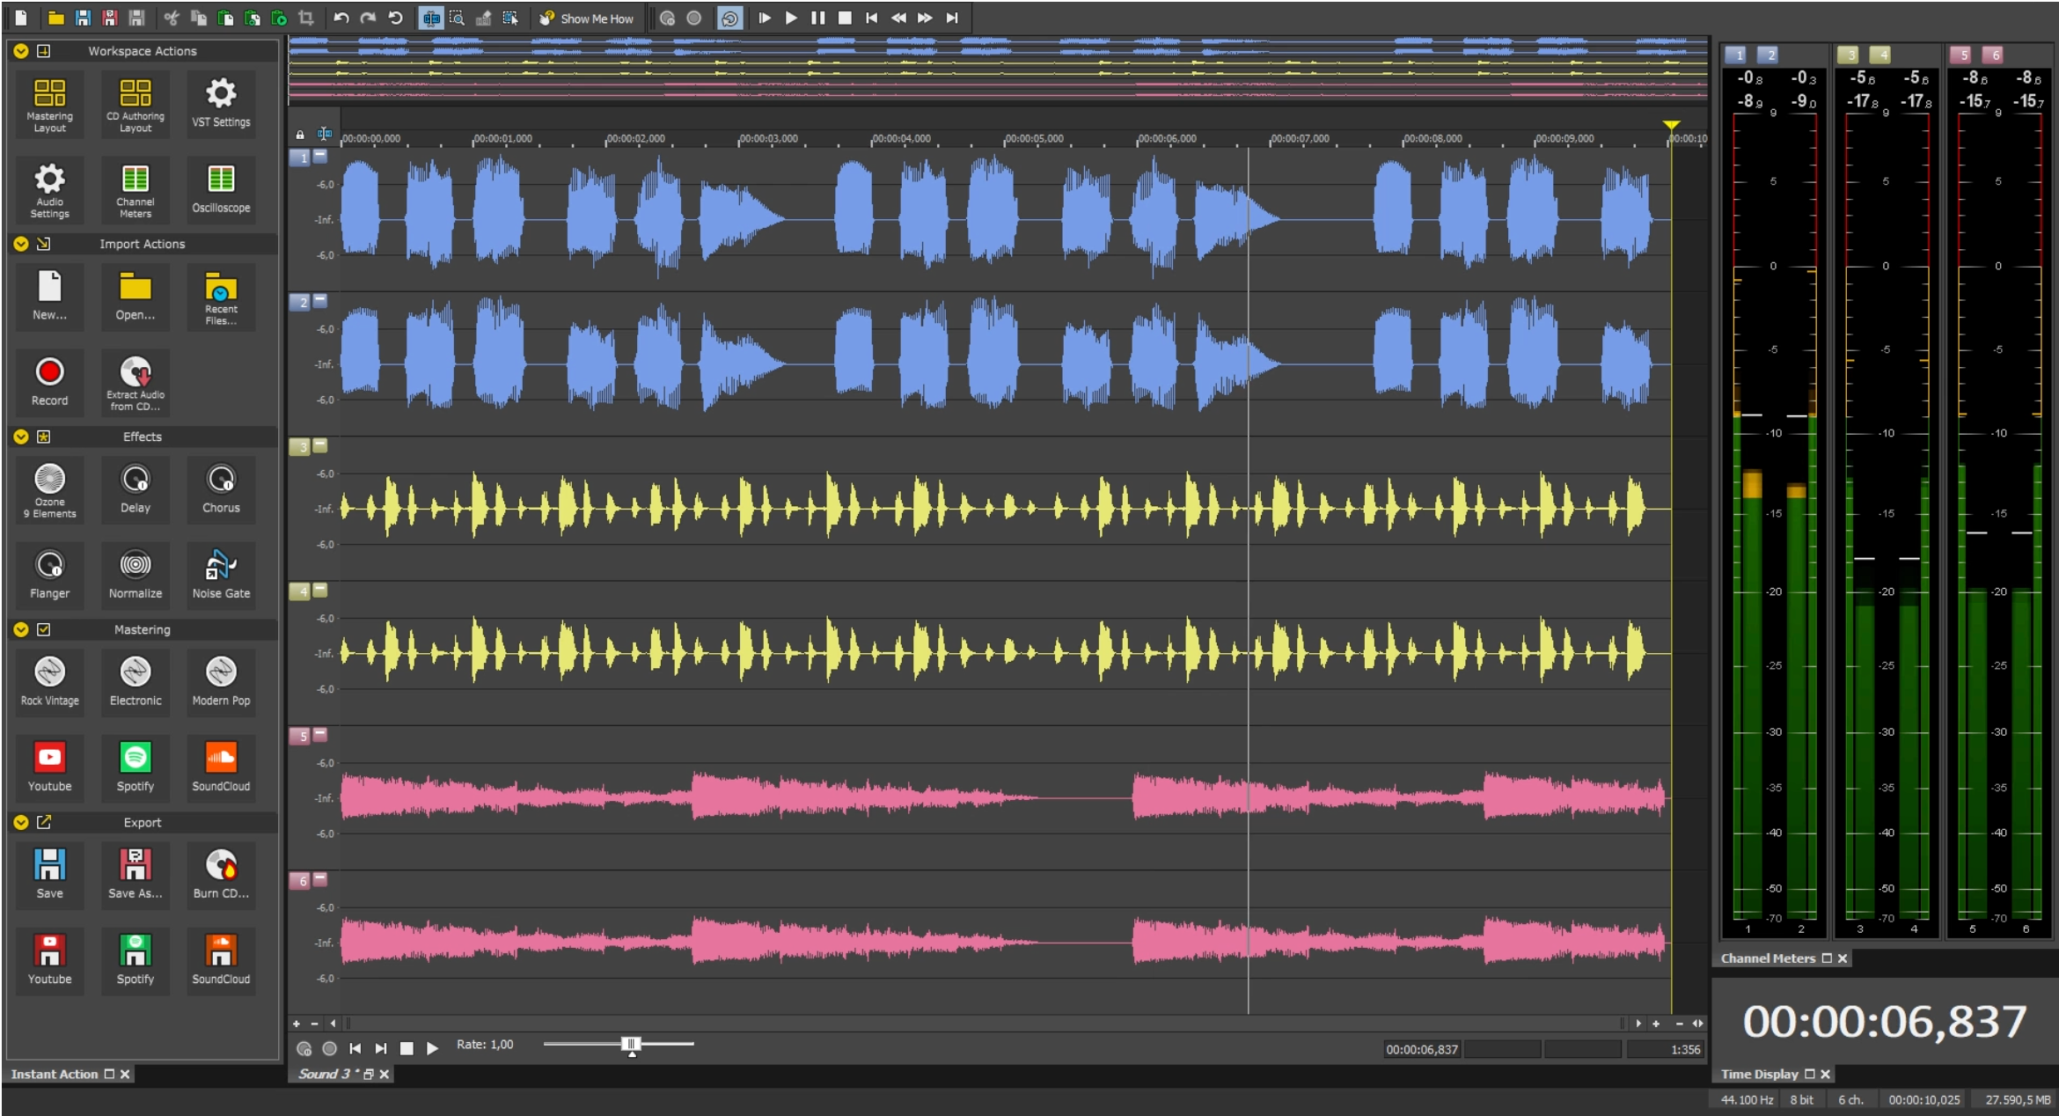Open the Oscilloscope panel

click(x=218, y=193)
